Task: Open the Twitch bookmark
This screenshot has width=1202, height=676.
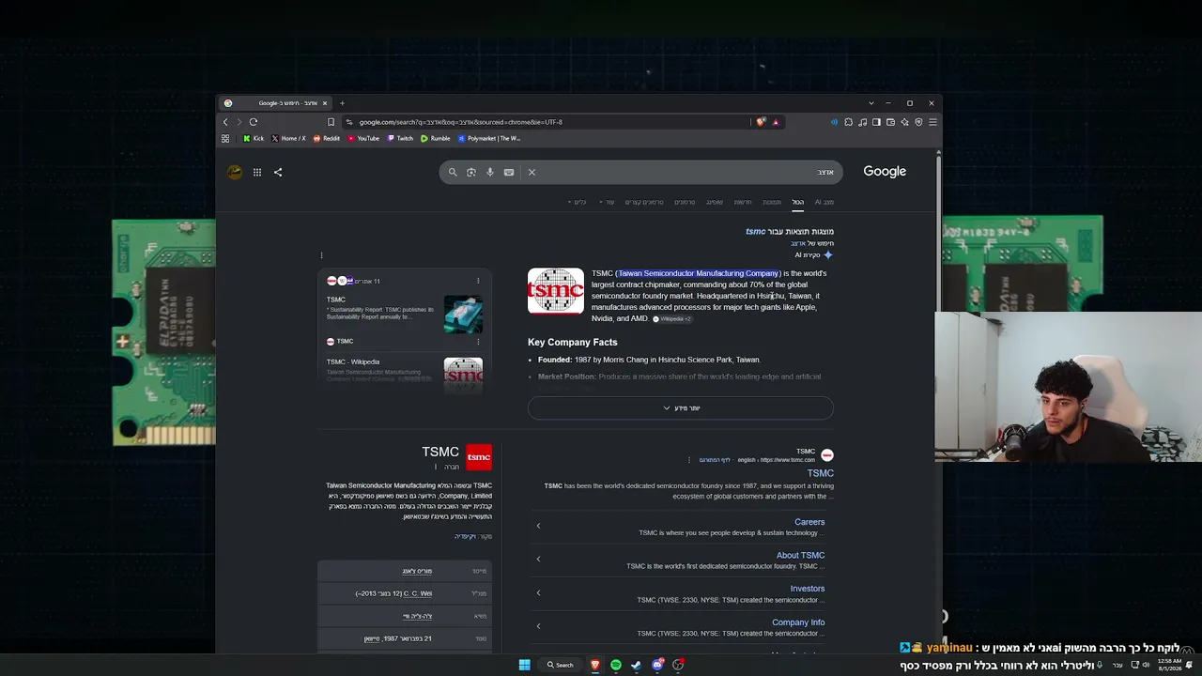Action: (x=400, y=138)
